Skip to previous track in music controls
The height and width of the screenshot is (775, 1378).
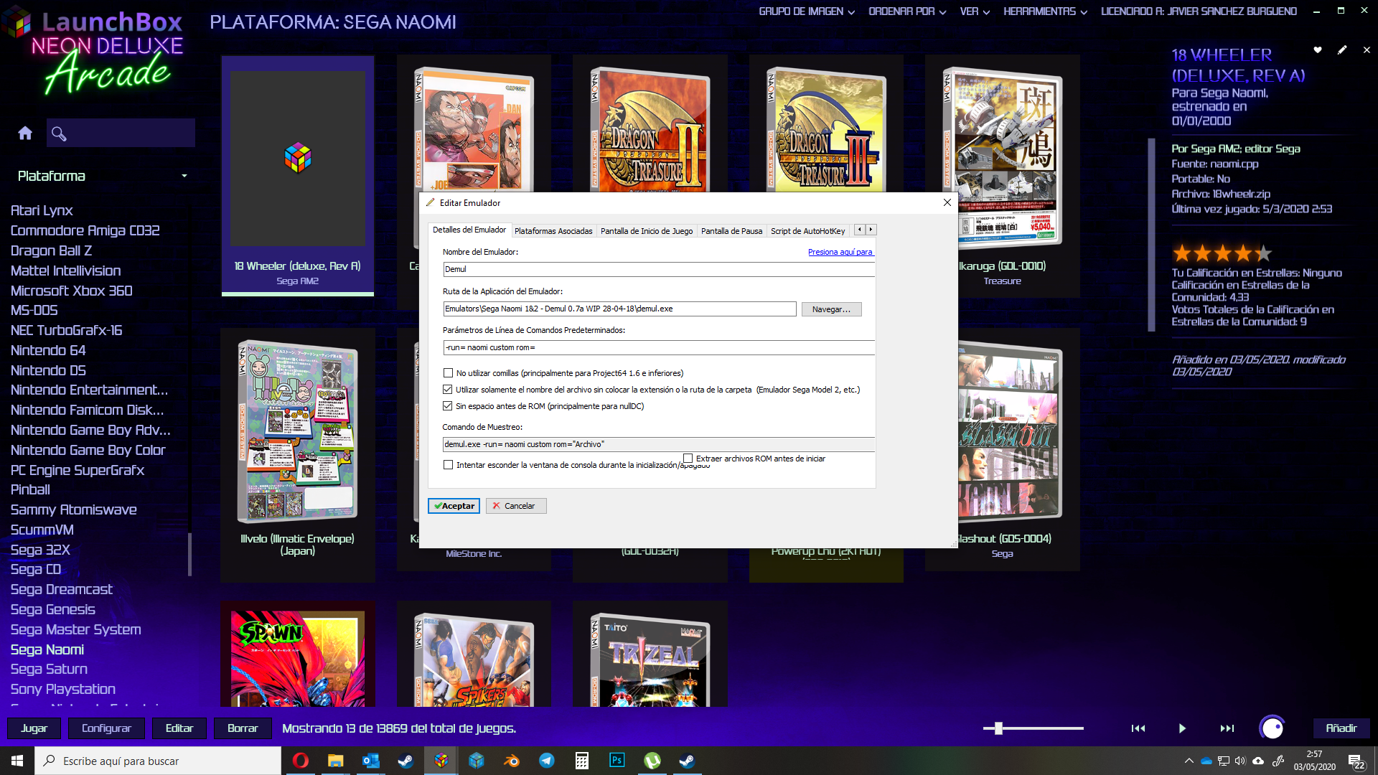point(1138,728)
